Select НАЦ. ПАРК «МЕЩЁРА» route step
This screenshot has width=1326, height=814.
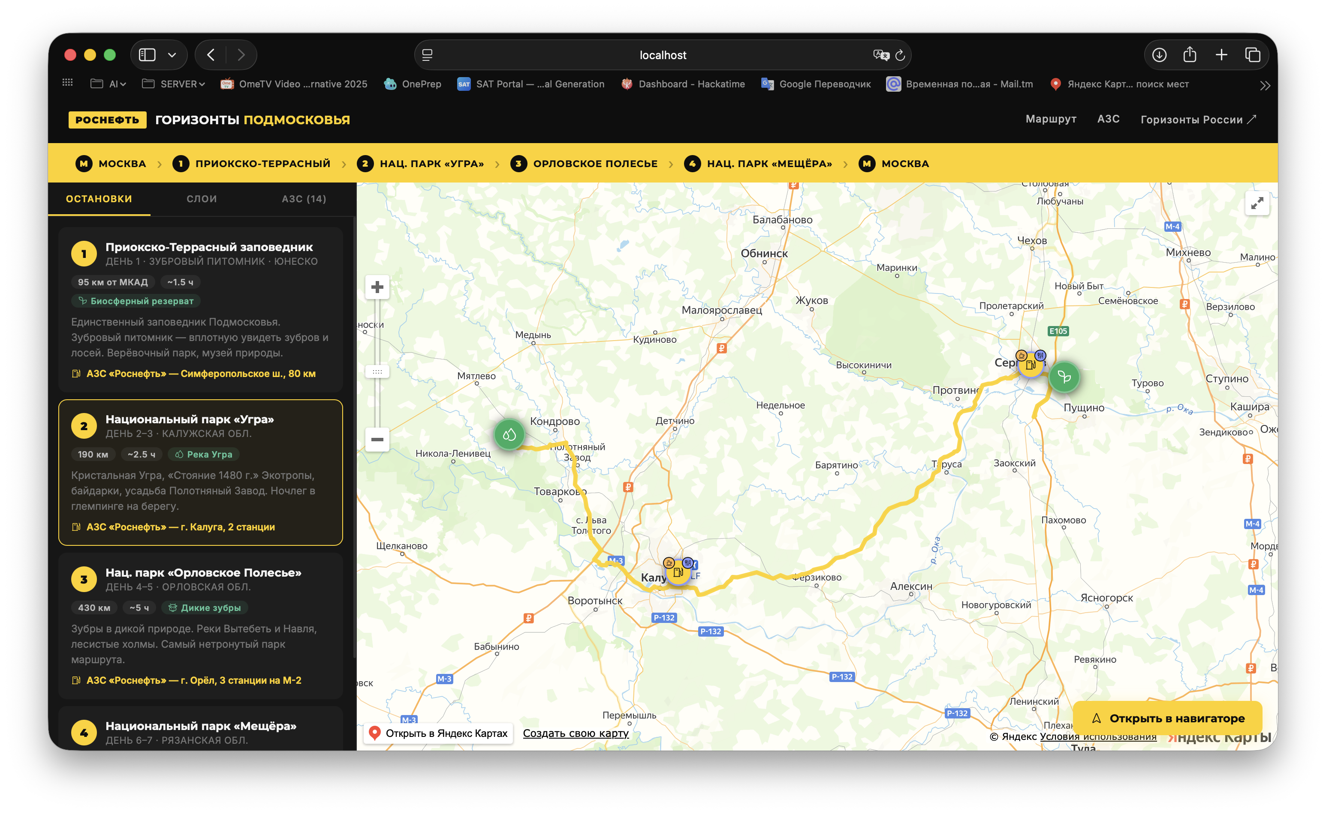click(757, 163)
